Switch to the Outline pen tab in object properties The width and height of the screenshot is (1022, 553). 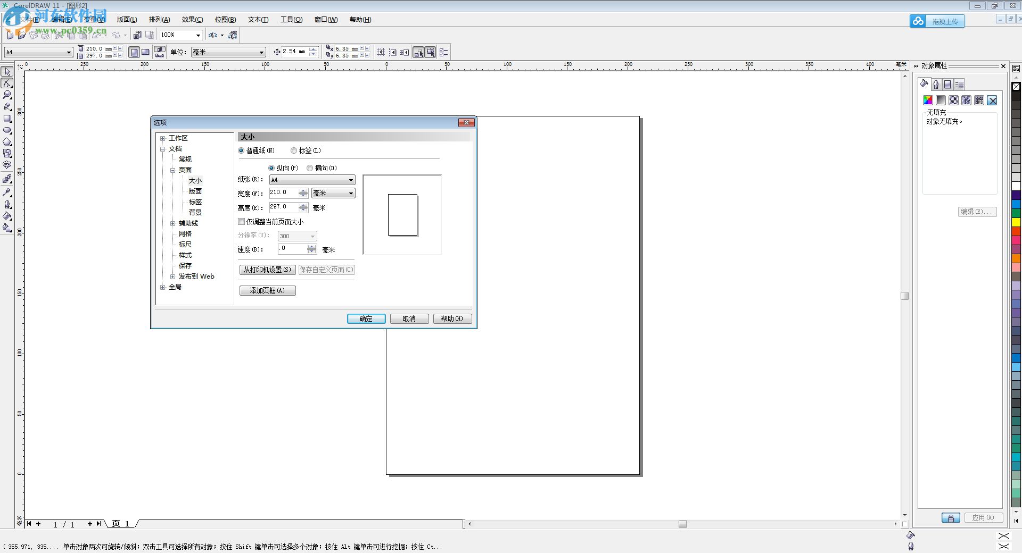[936, 84]
